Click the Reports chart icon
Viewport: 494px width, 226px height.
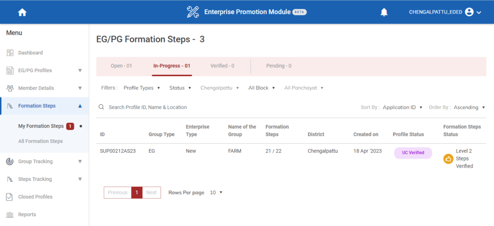(x=10, y=214)
